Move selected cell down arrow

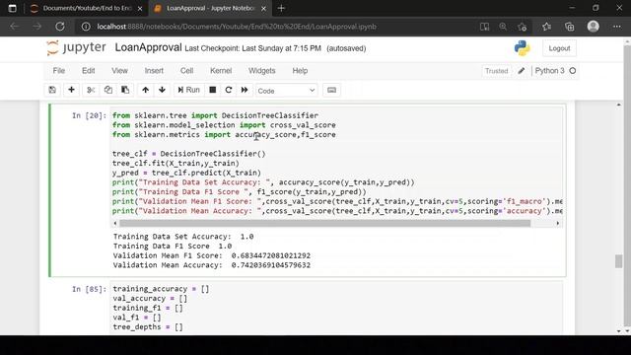162,90
